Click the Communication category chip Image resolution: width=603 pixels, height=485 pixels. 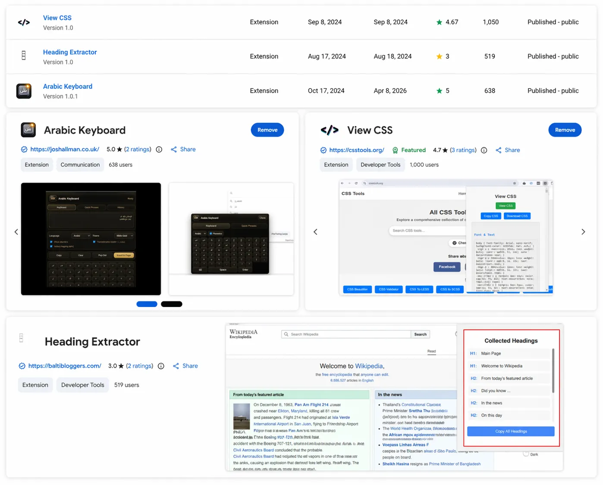[x=80, y=165]
